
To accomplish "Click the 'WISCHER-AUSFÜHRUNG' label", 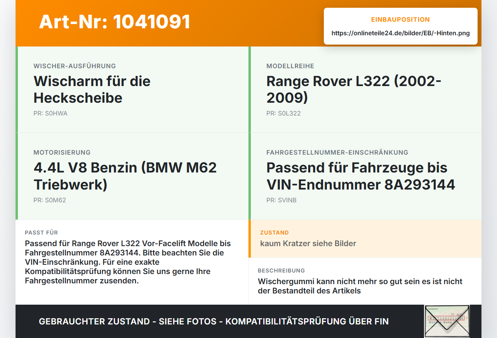I will pyautogui.click(x=75, y=66).
